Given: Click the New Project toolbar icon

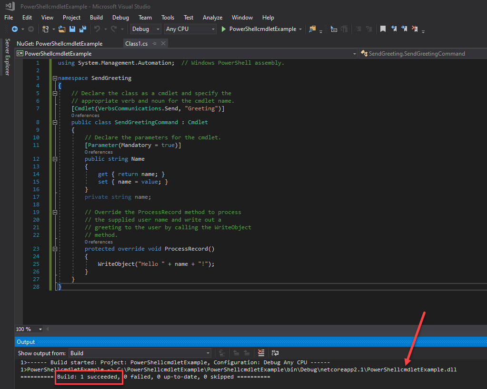Looking at the screenshot, I should pyautogui.click(x=45, y=29).
